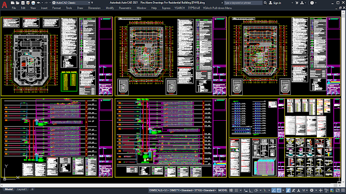346x194 pixels.
Task: Click the Help question mark icon
Action: click(312, 3)
